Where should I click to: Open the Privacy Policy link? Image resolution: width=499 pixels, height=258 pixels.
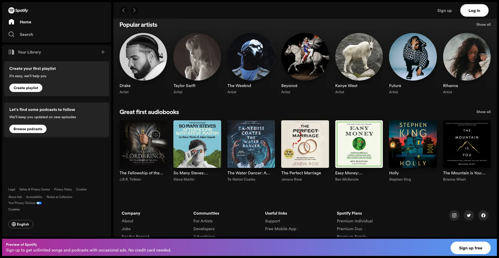click(x=63, y=189)
